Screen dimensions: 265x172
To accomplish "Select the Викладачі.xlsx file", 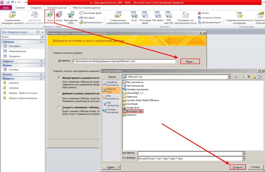I will pos(133,111).
